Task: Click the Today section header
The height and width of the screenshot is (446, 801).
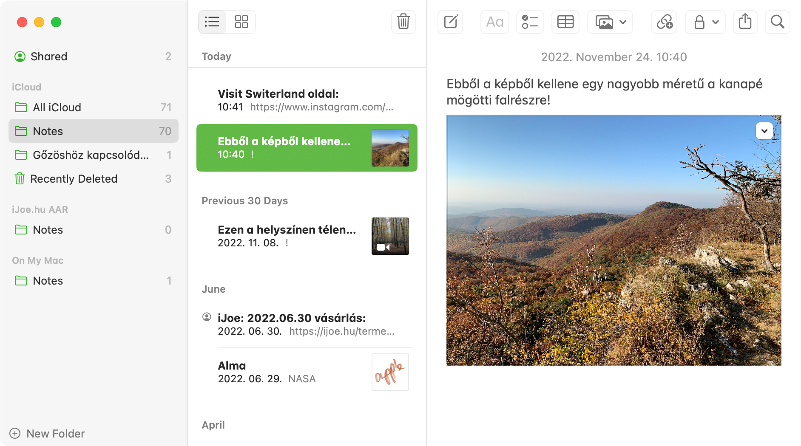Action: point(216,56)
